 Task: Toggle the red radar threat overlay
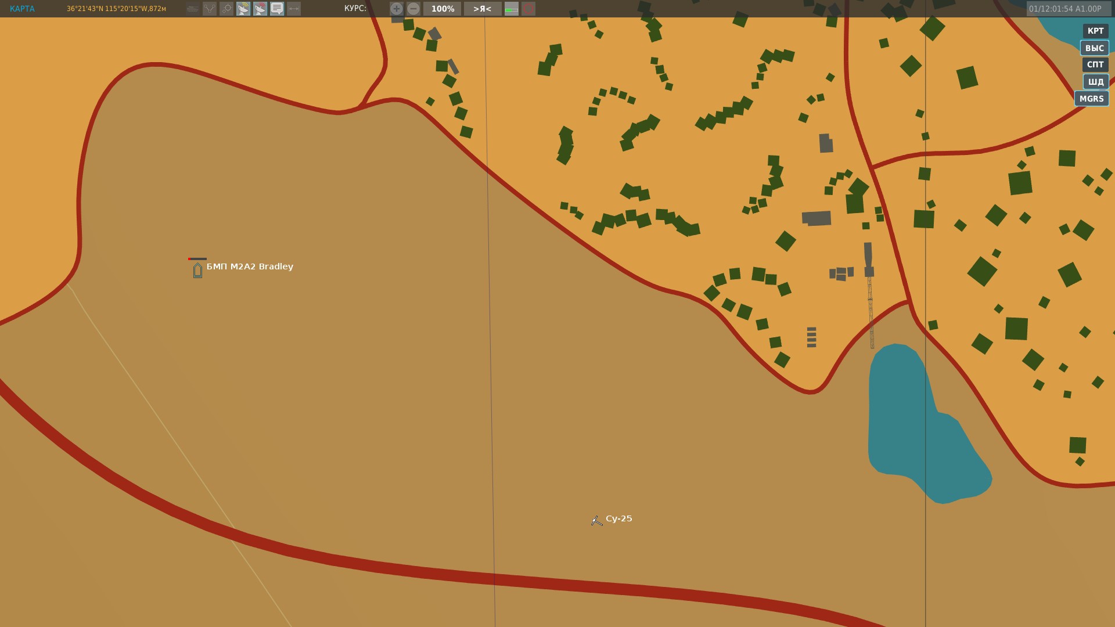coord(260,9)
